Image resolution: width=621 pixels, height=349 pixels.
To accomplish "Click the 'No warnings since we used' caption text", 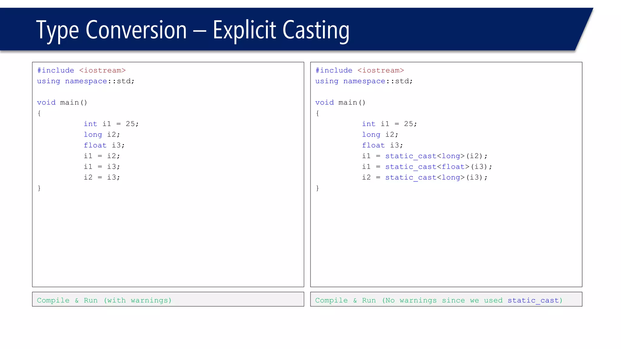I will tap(444, 300).
